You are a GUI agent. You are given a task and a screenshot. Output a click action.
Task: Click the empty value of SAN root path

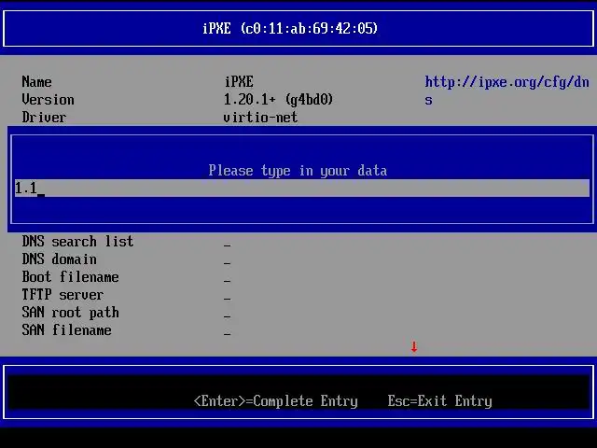coord(227,315)
